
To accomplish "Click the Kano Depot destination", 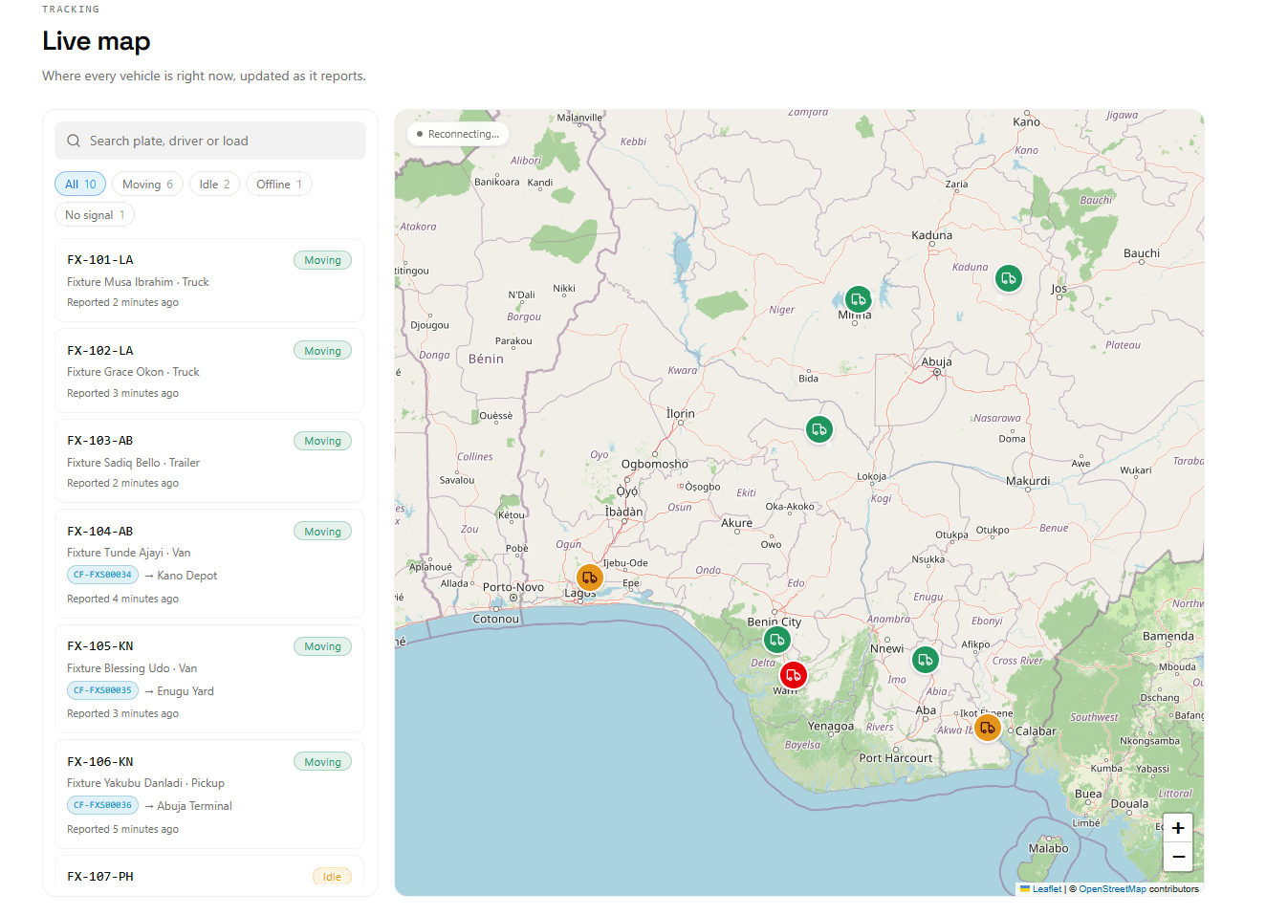I will pyautogui.click(x=187, y=576).
